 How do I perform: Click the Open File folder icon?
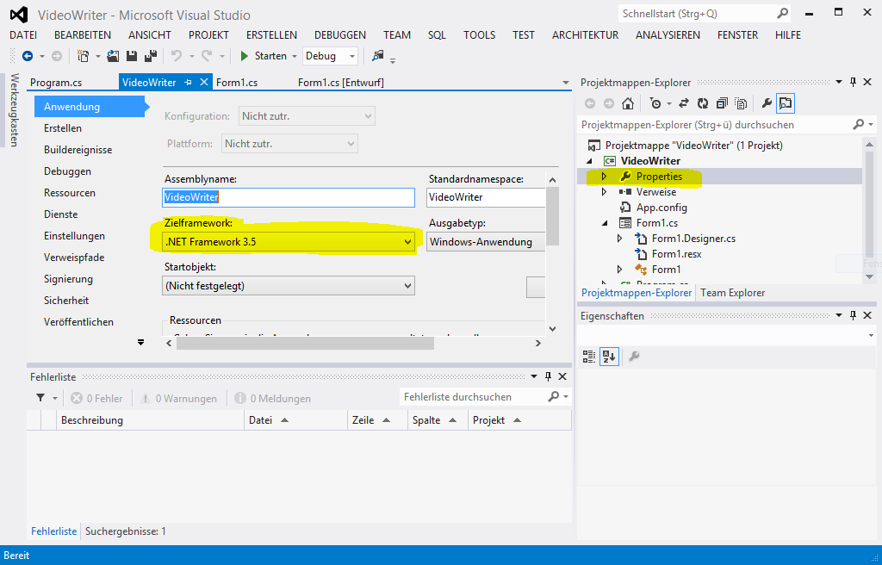[x=113, y=56]
